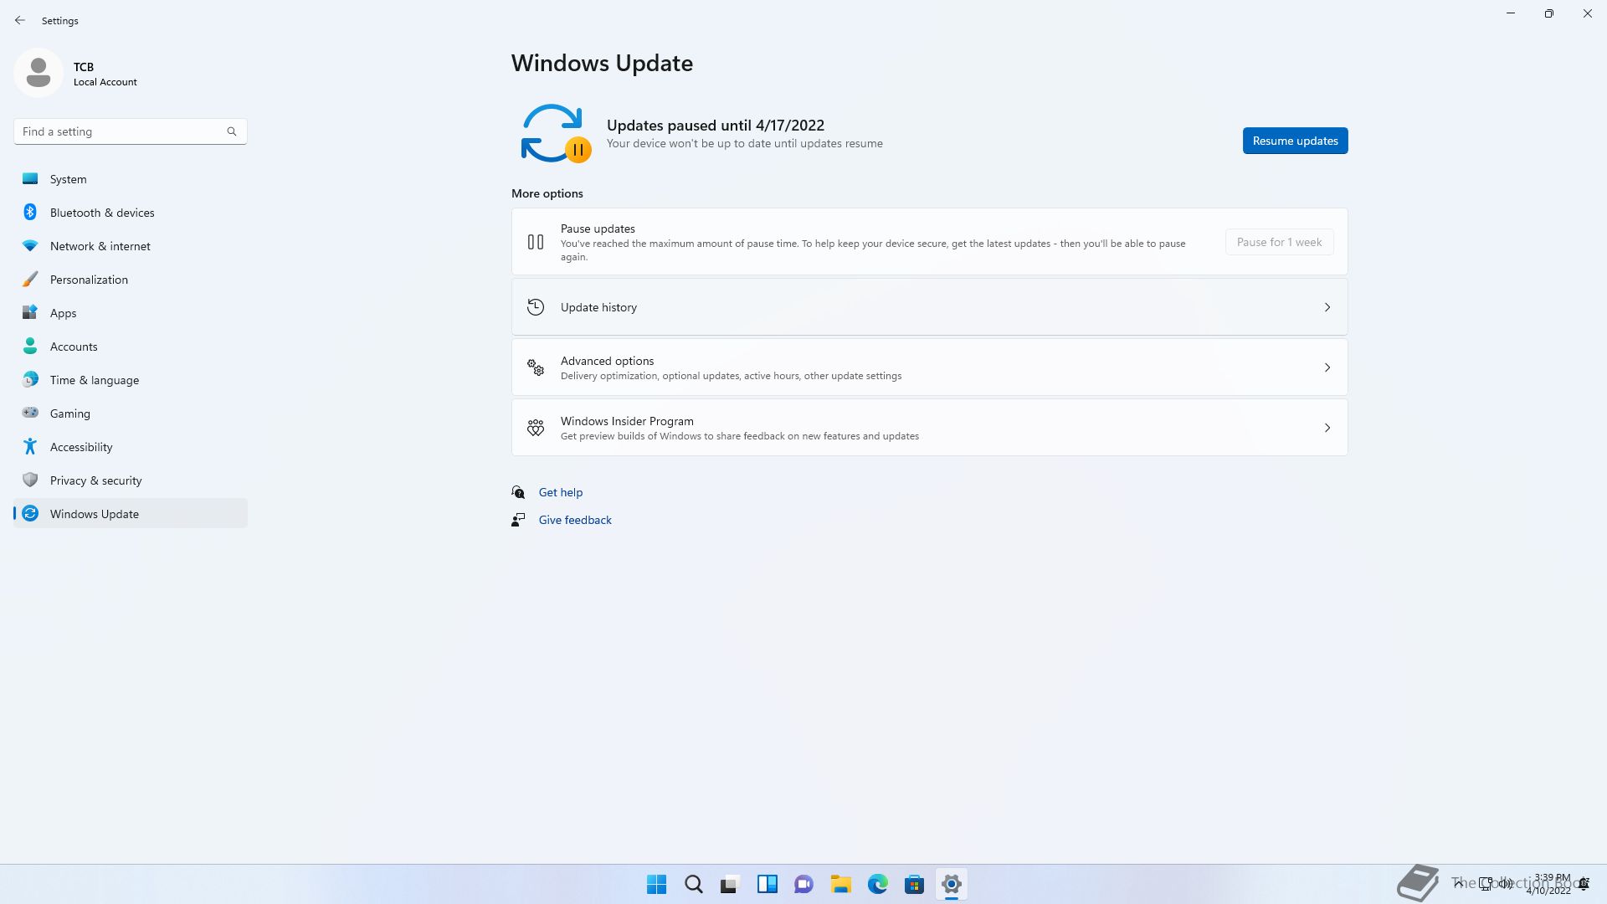Click the back arrow in Settings
The width and height of the screenshot is (1607, 904).
coord(20,20)
